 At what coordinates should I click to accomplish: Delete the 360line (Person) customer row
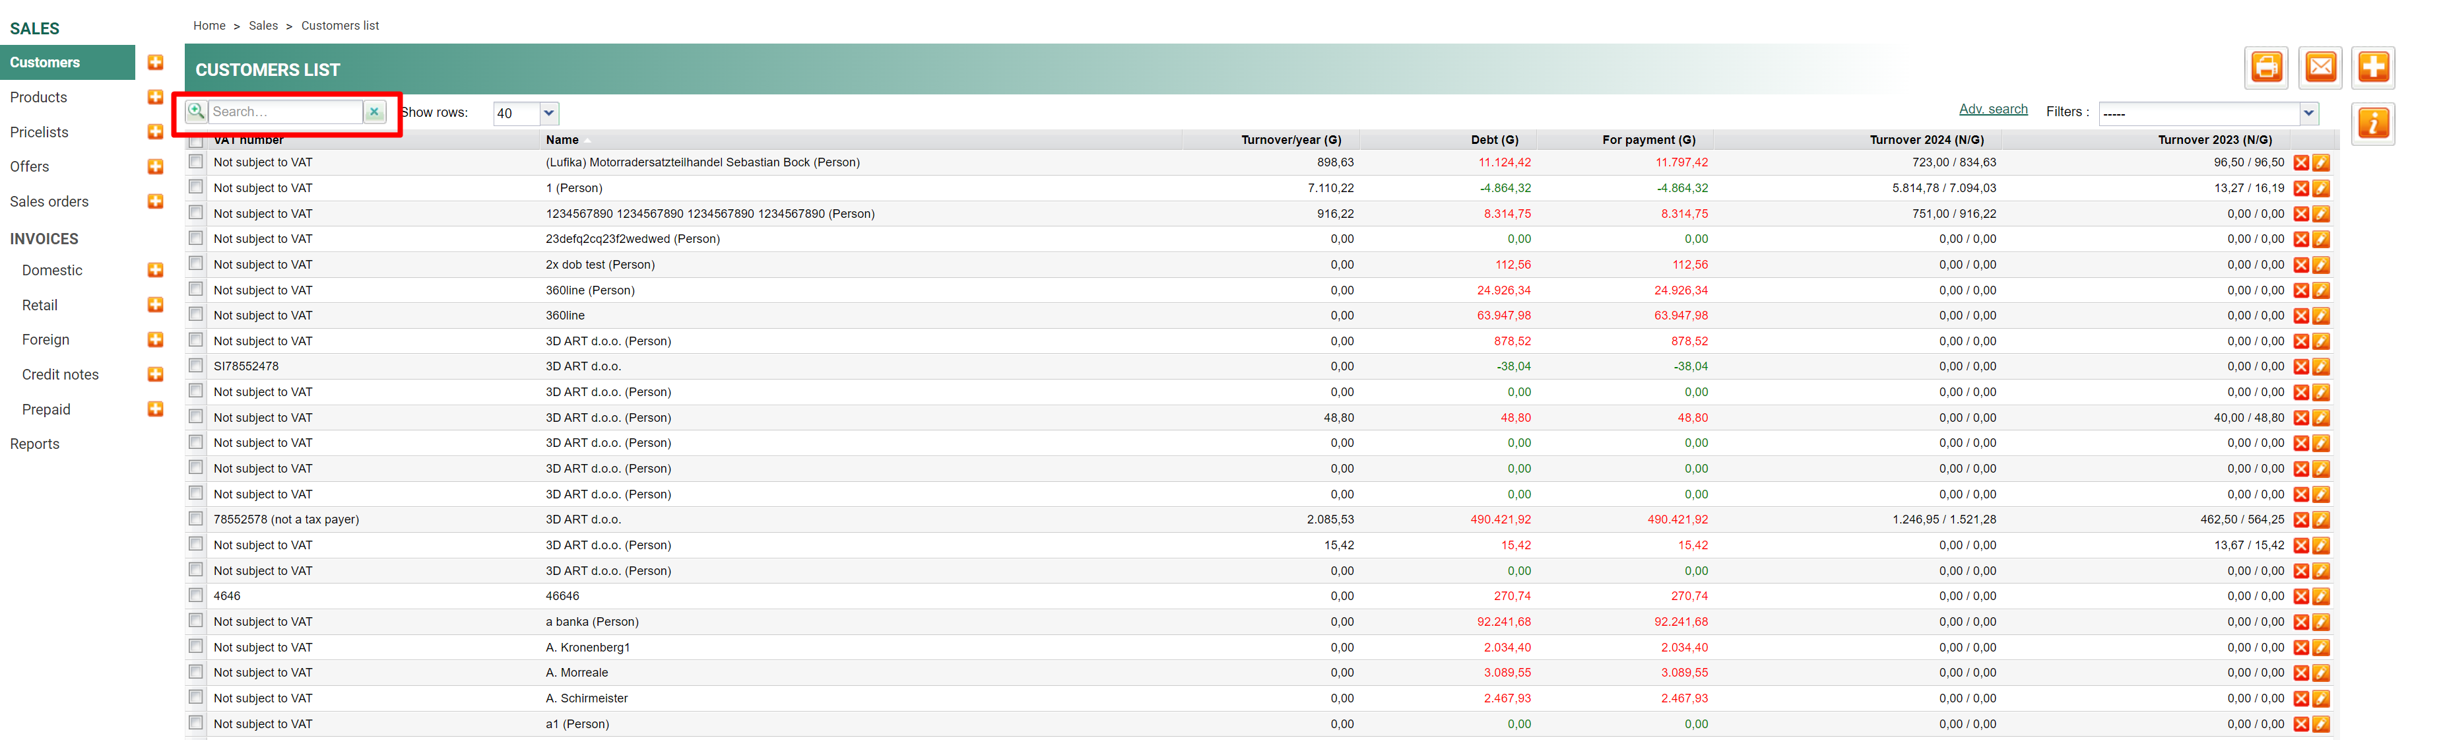(x=2300, y=291)
